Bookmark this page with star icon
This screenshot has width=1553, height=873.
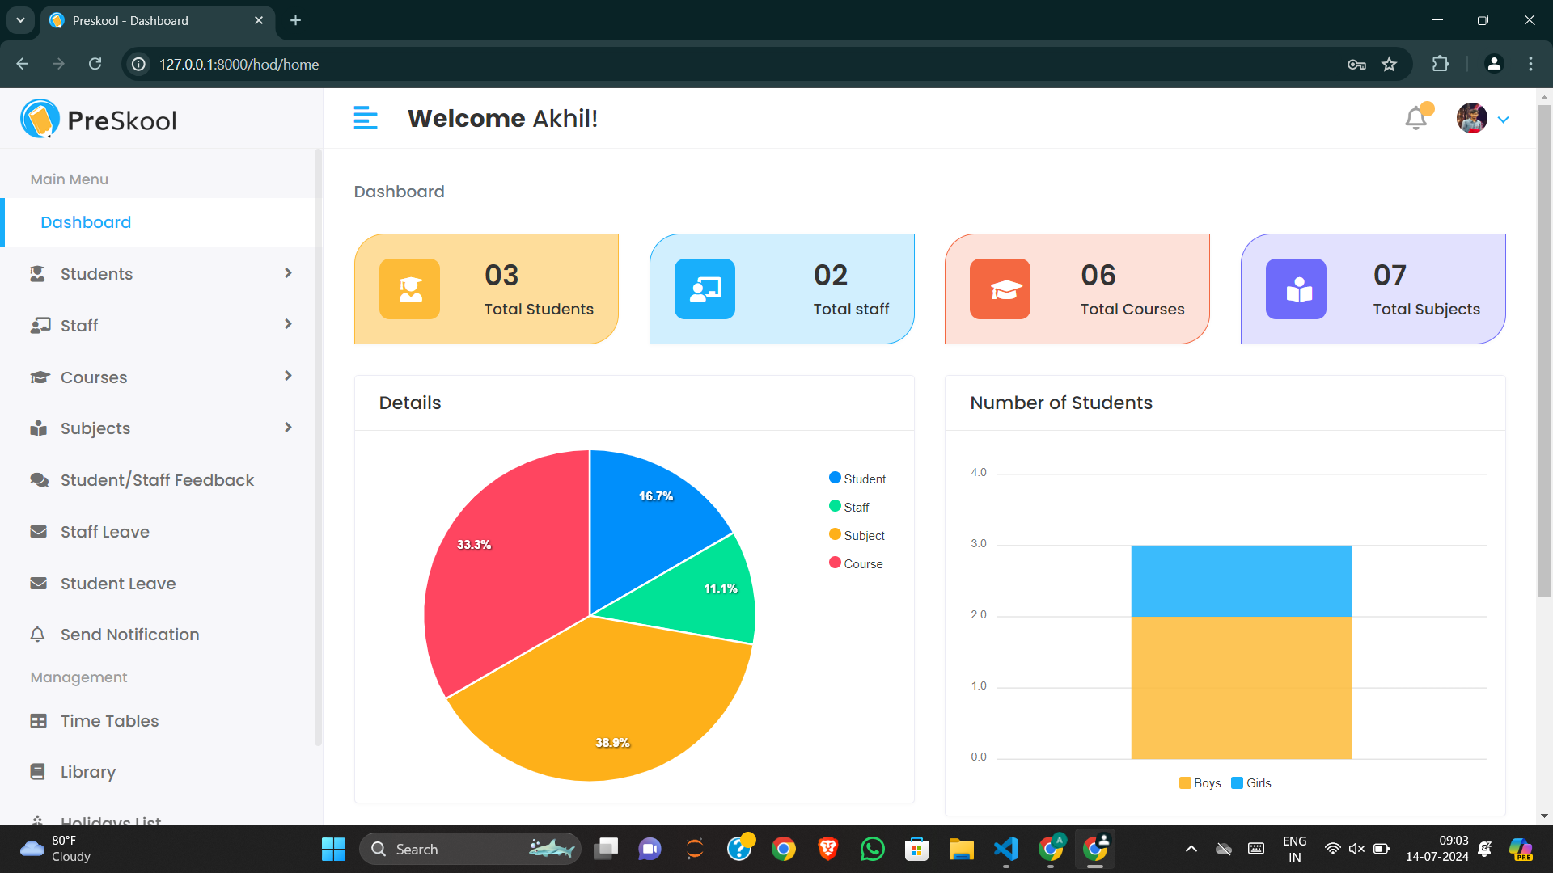pos(1389,65)
